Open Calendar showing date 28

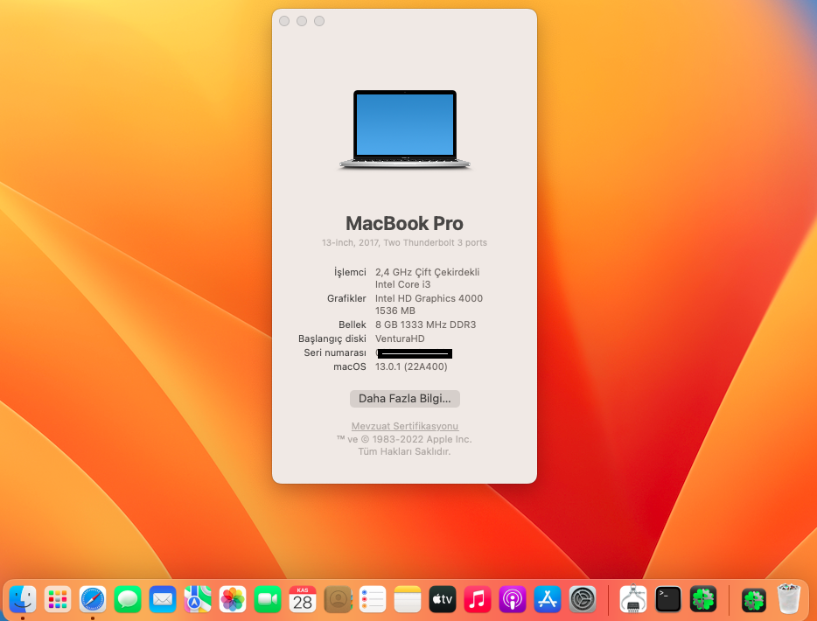pyautogui.click(x=303, y=599)
